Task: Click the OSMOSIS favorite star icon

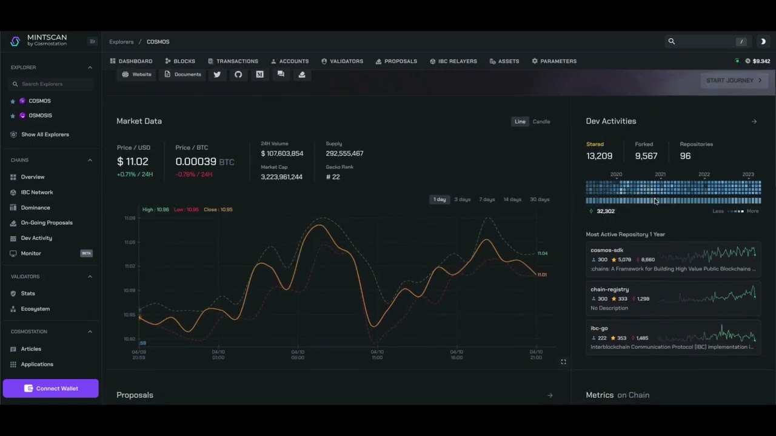Action: 13,116
